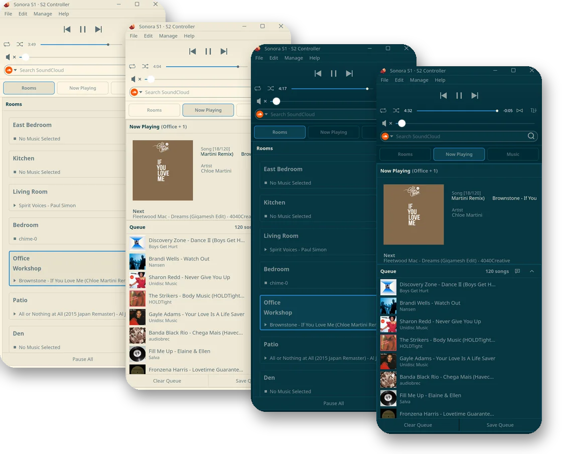
Task: Open source dropdown arrow in dark Rooms window
Action: (266, 114)
